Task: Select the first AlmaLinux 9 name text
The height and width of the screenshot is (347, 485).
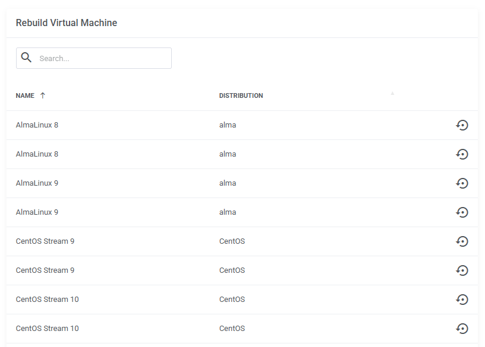Action: point(37,183)
